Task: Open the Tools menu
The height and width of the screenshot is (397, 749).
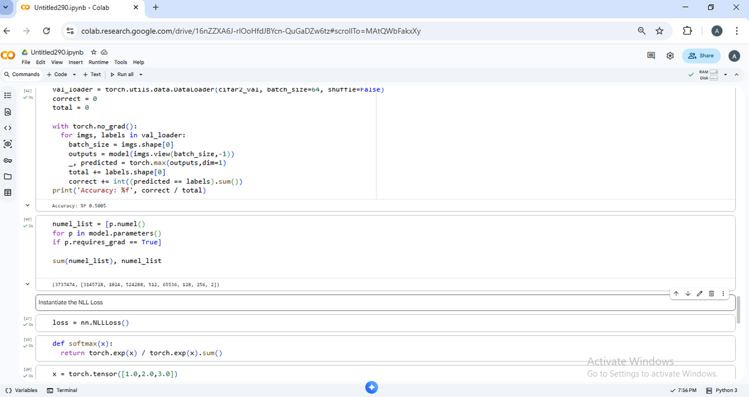Action: click(120, 62)
